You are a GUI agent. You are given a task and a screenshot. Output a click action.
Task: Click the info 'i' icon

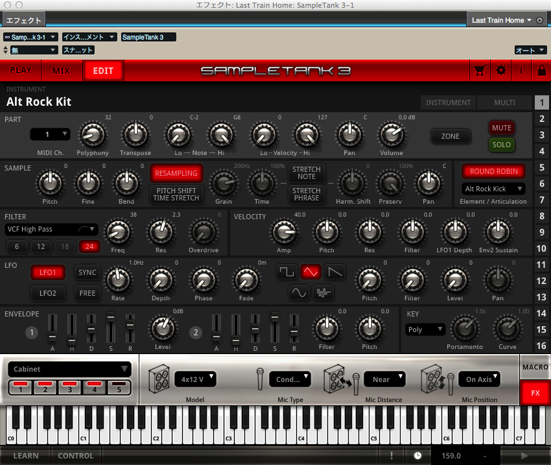pyautogui.click(x=521, y=71)
